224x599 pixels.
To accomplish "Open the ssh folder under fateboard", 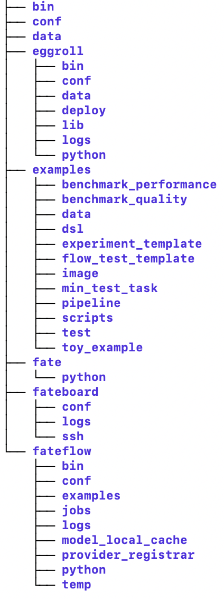I will point(73,436).
